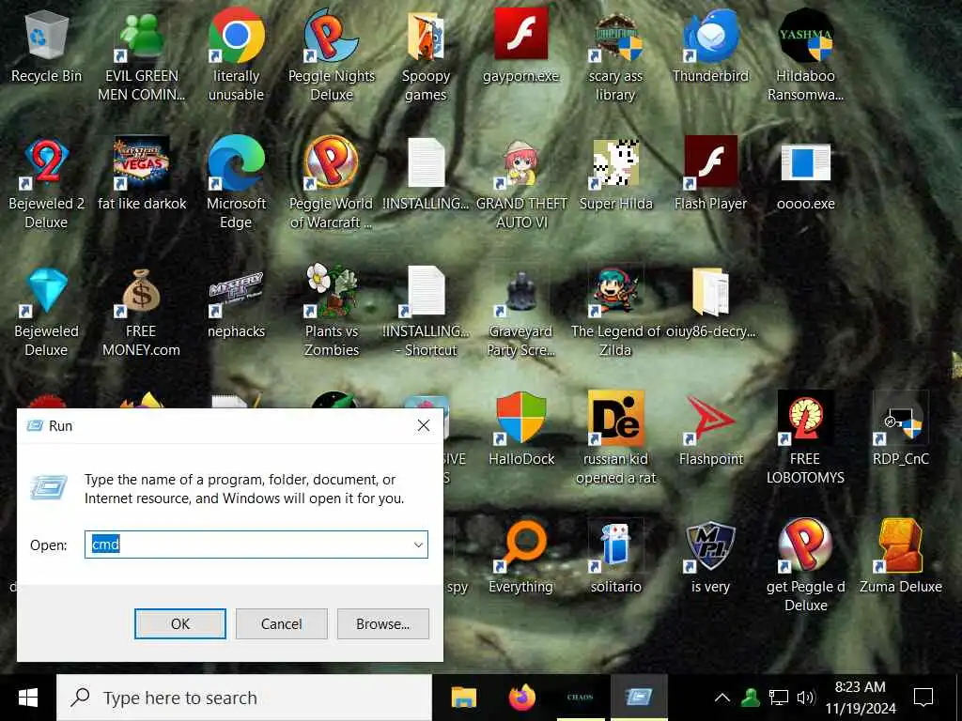The width and height of the screenshot is (962, 721).
Task: Select the !INSTALLING... document icon
Action: coord(426,164)
